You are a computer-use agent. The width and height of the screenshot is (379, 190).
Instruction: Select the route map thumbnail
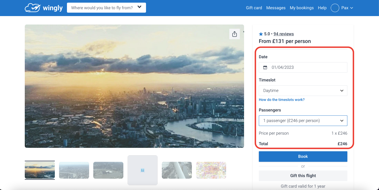[211, 170]
